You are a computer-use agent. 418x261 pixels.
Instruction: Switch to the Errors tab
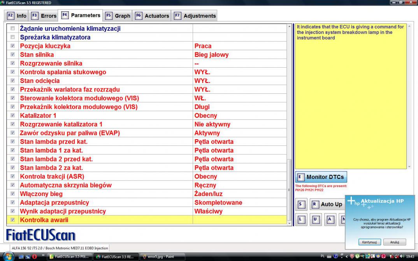44,16
